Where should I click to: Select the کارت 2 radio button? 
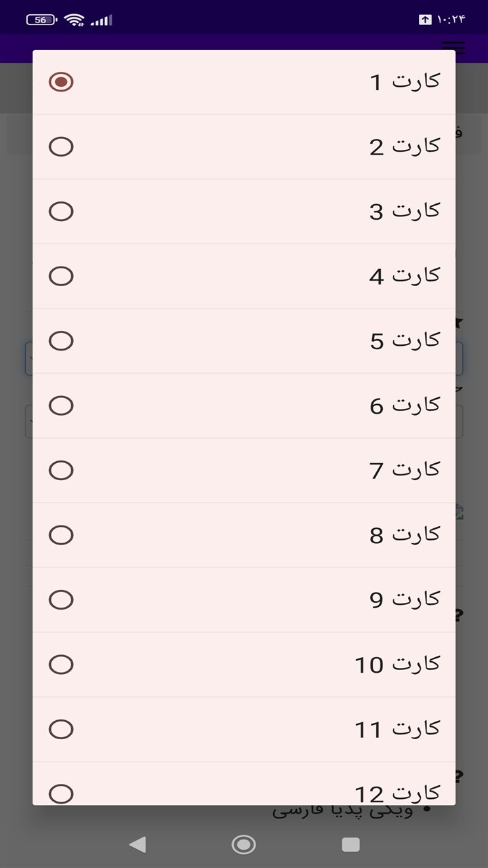[61, 146]
